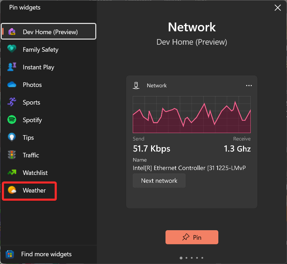The image size is (287, 264).
Task: Open Find more widgets link
Action: 46,254
